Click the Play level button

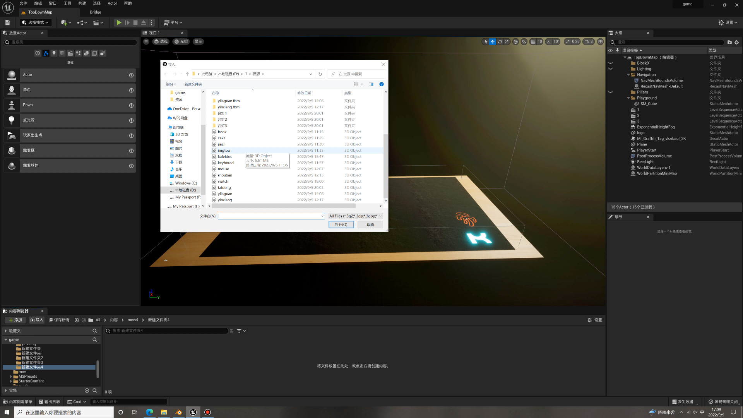119,22
